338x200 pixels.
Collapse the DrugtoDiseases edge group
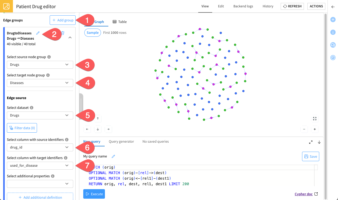point(70,38)
